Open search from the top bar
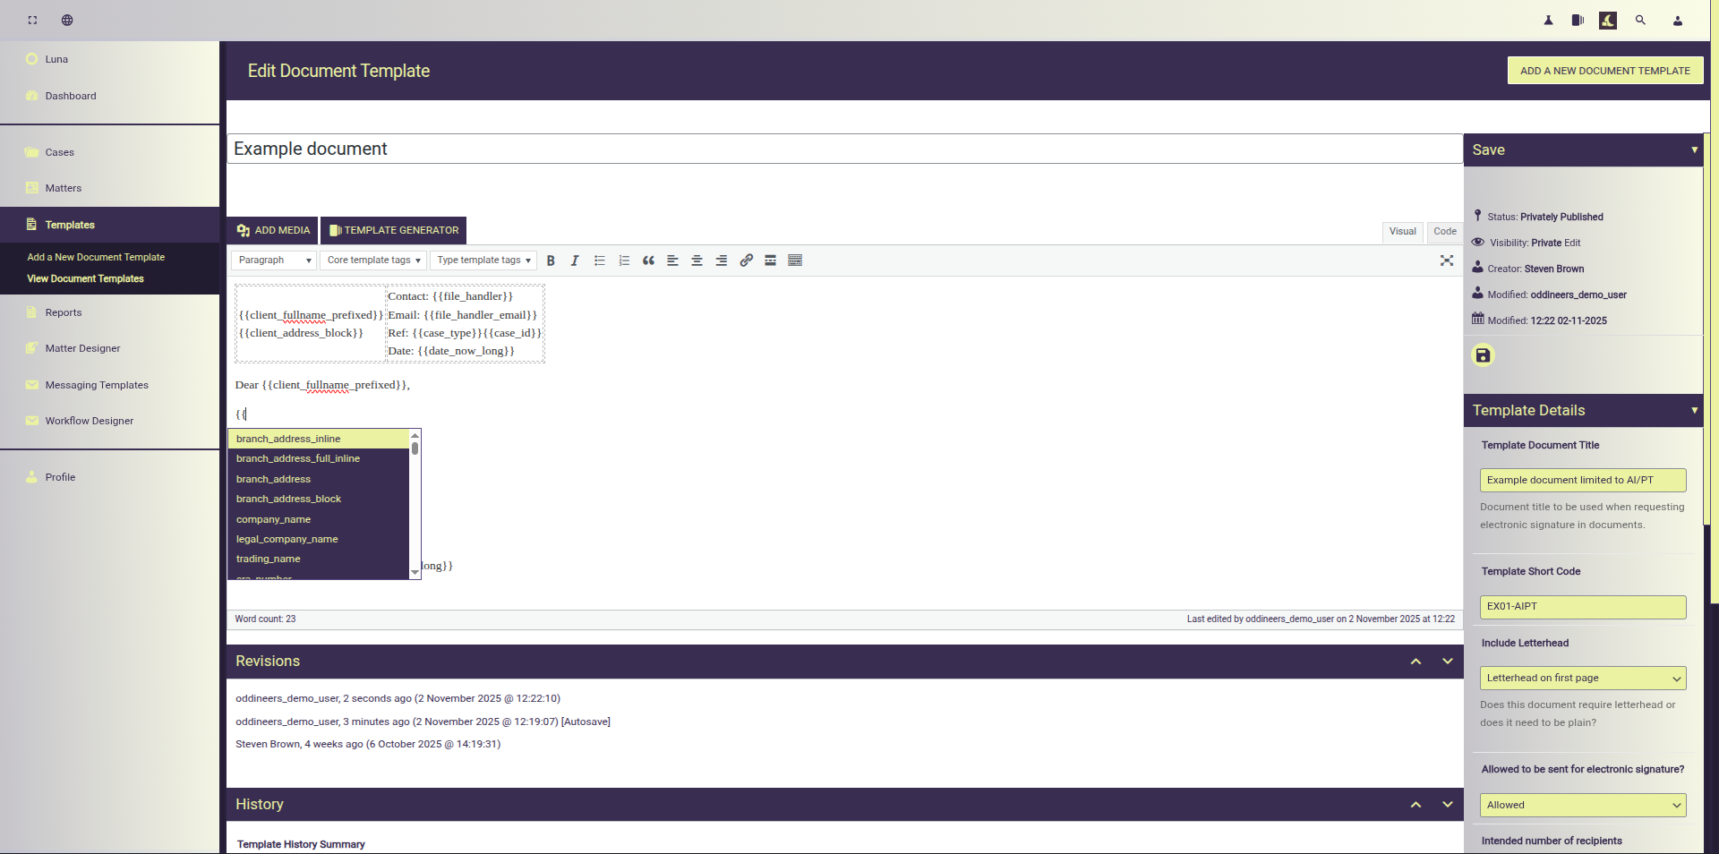1719x854 pixels. coord(1640,20)
